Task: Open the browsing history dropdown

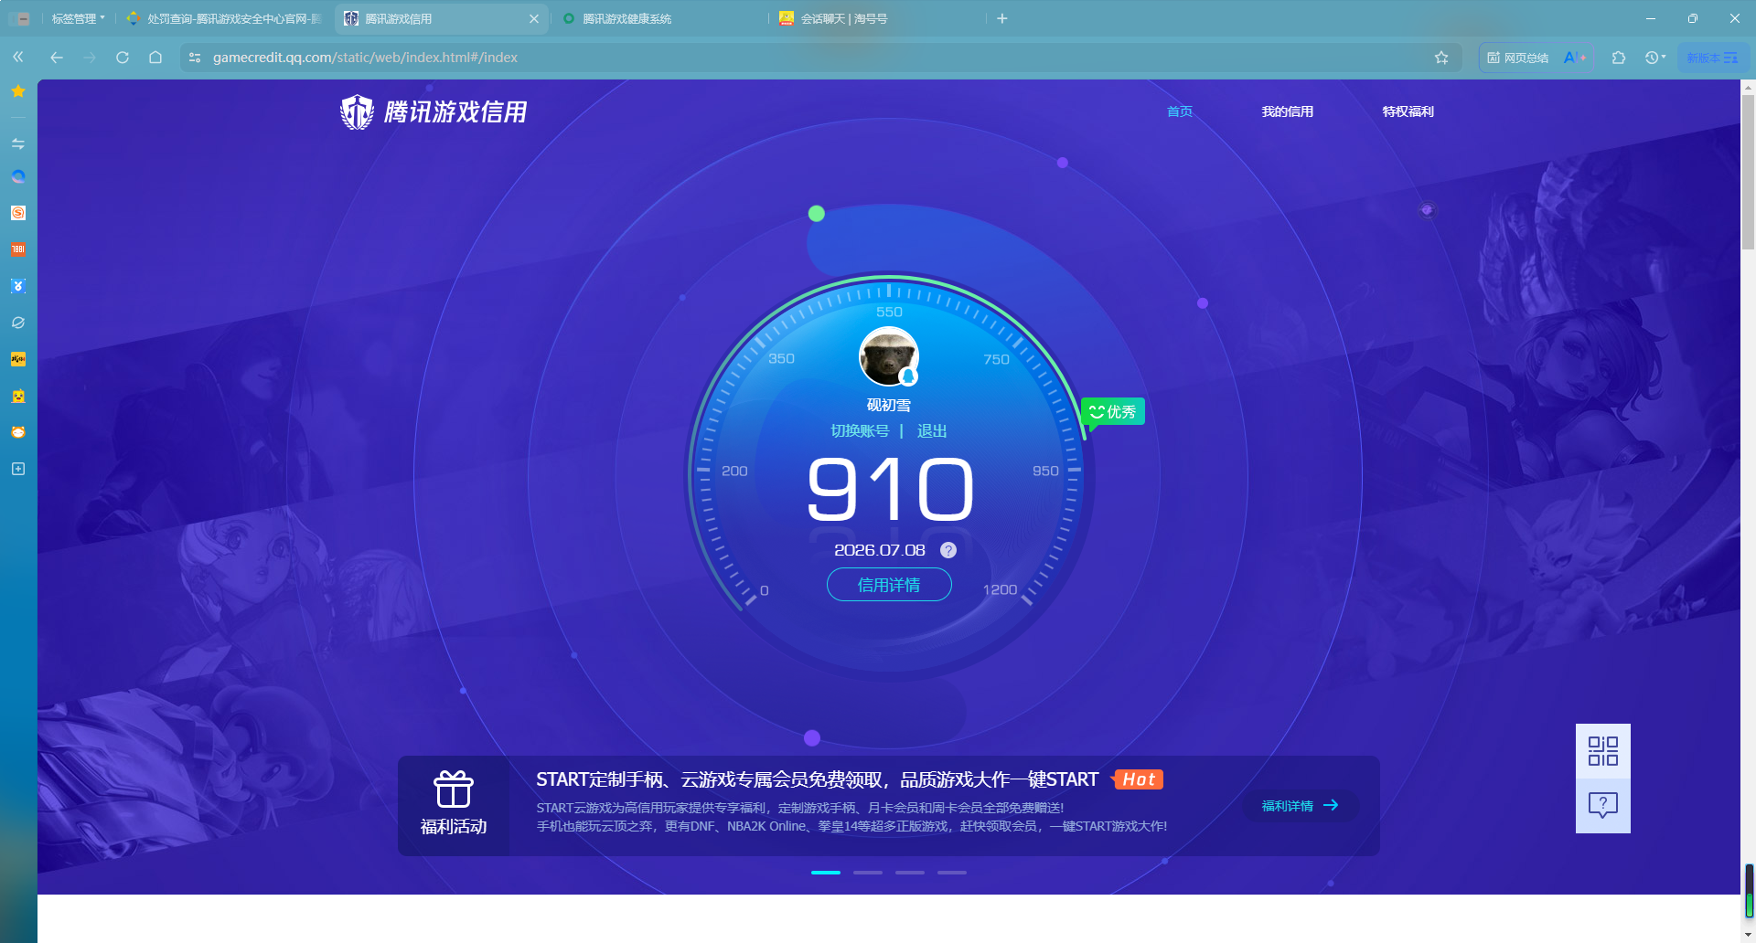Action: coord(1655,58)
